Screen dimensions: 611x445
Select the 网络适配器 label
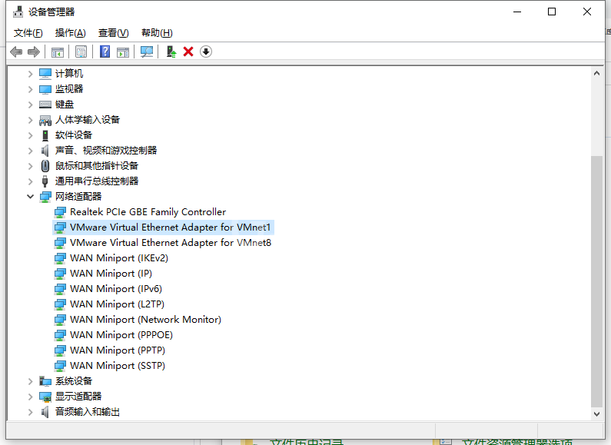pyautogui.click(x=78, y=197)
